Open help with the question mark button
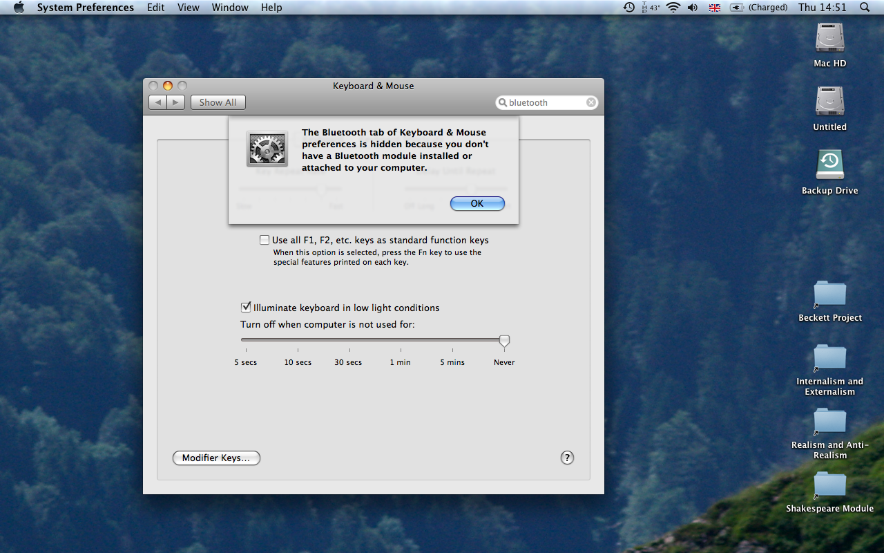 567,458
